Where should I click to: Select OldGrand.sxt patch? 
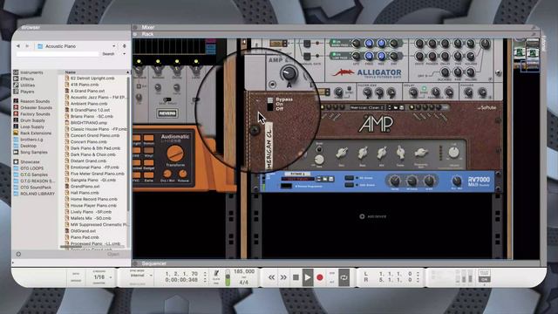click(80, 230)
